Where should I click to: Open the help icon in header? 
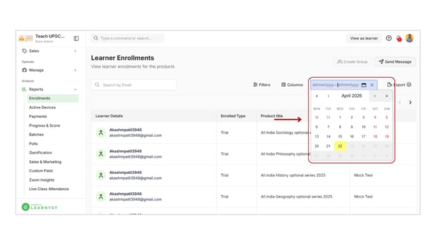pos(389,38)
